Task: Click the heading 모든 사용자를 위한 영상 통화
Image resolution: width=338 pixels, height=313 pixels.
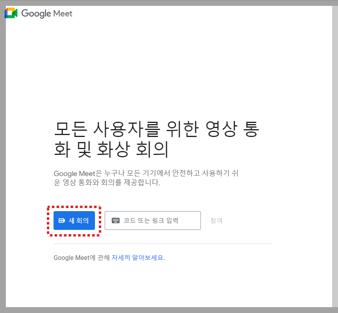Action: pyautogui.click(x=156, y=139)
